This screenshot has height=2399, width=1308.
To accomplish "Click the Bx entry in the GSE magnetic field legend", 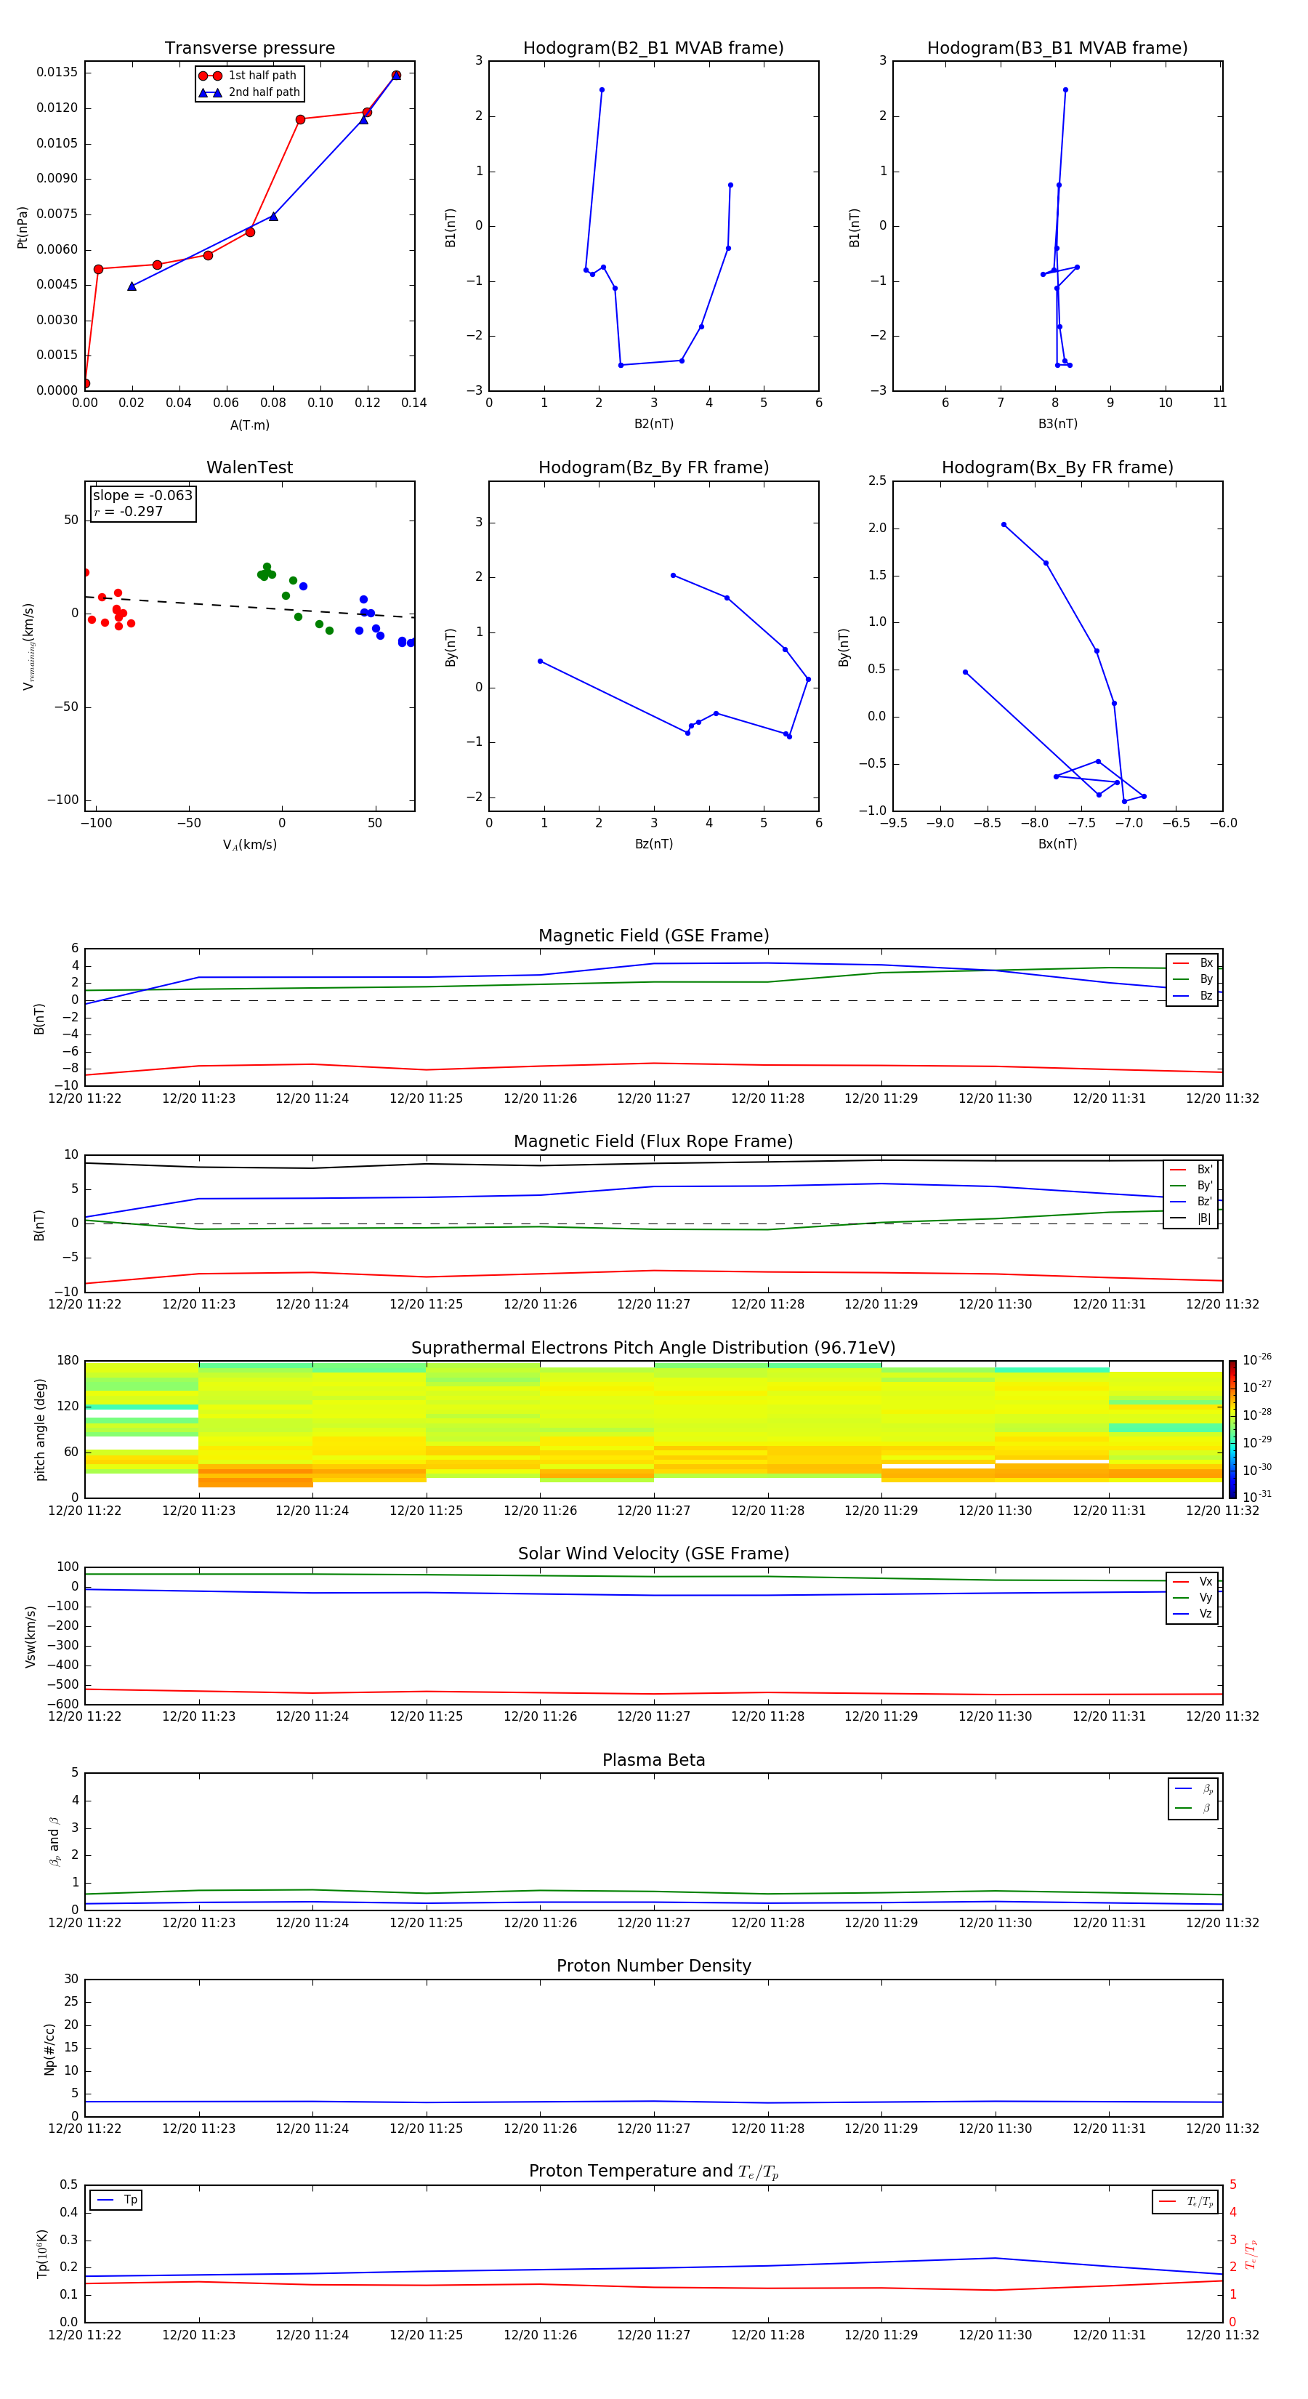I will click(1192, 963).
